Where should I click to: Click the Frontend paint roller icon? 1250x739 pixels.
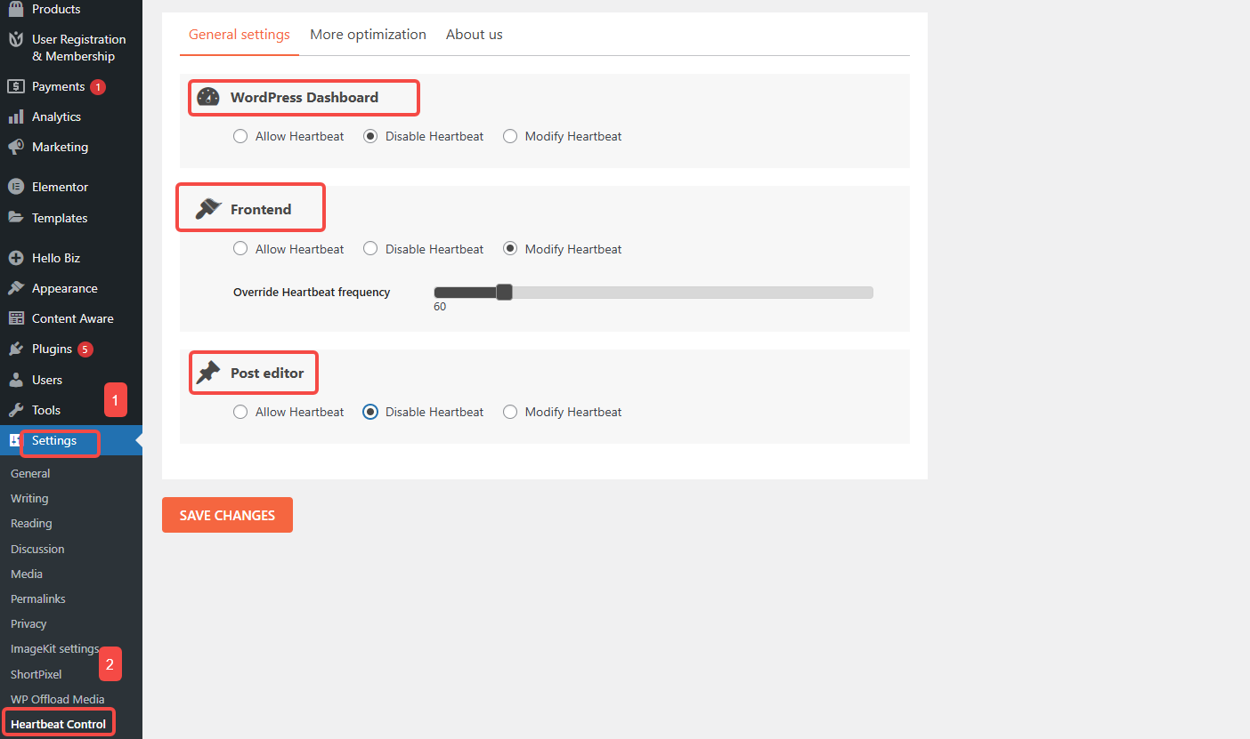207,207
